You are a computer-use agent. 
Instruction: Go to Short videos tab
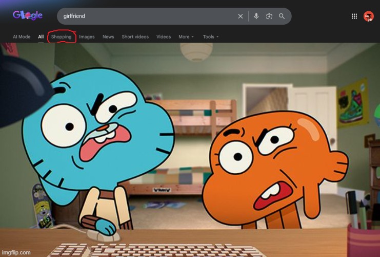[135, 36]
